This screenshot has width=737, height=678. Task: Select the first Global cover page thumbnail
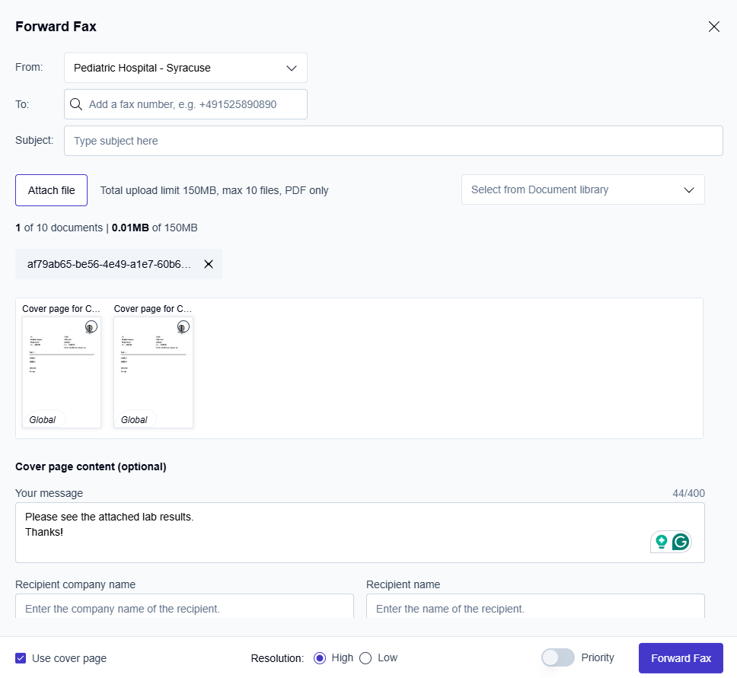pyautogui.click(x=62, y=373)
